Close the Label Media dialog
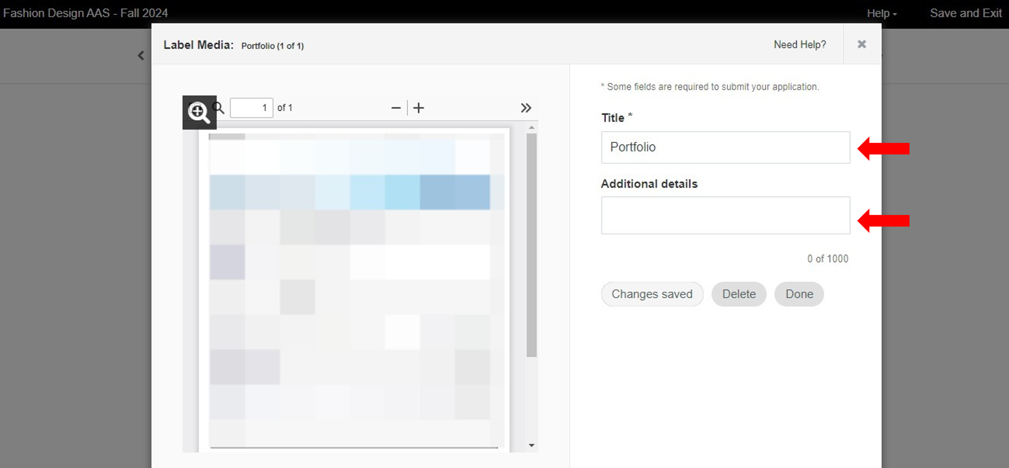 tap(861, 44)
